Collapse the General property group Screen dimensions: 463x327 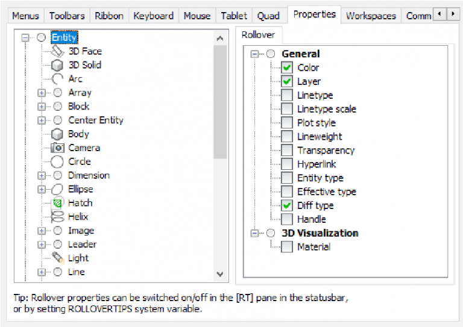(254, 54)
